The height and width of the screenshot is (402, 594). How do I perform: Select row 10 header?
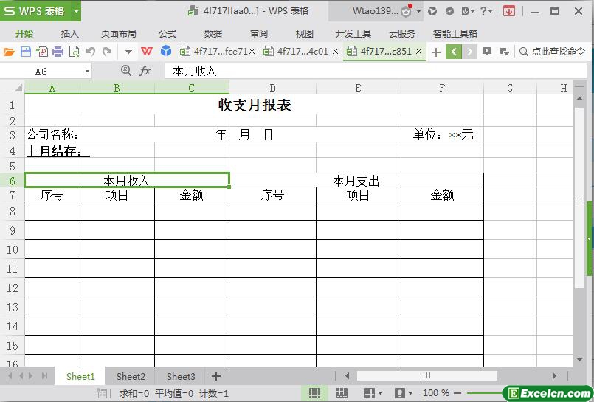click(12, 249)
